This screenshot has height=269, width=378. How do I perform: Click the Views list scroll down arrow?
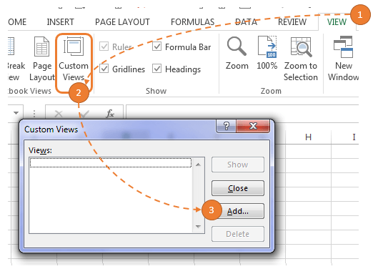198,227
